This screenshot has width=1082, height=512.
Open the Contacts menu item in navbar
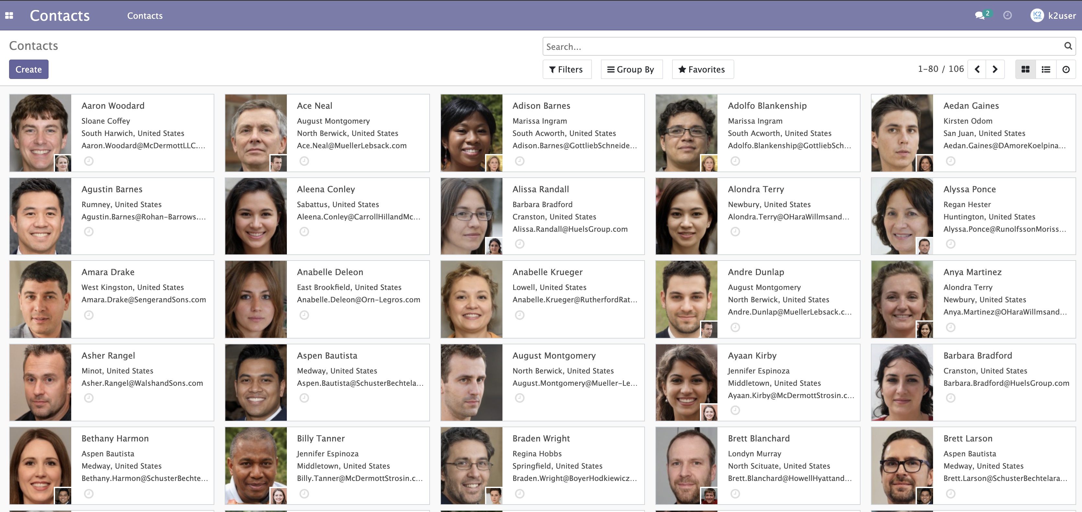coord(145,16)
